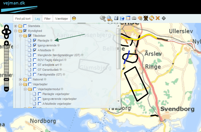The height and width of the screenshot is (132, 201).
Task: Expand the Naboret tree node
Action: click(20, 79)
